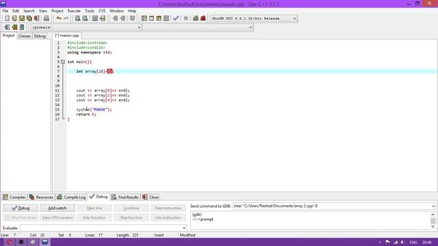Click the Next line button
This screenshot has width=438, height=246.
point(94,208)
